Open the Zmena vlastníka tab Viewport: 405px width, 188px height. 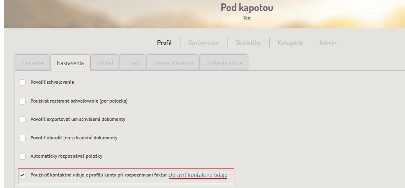(173, 63)
